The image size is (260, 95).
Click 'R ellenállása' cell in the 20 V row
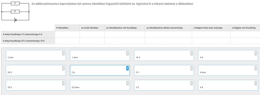(x=67, y=41)
